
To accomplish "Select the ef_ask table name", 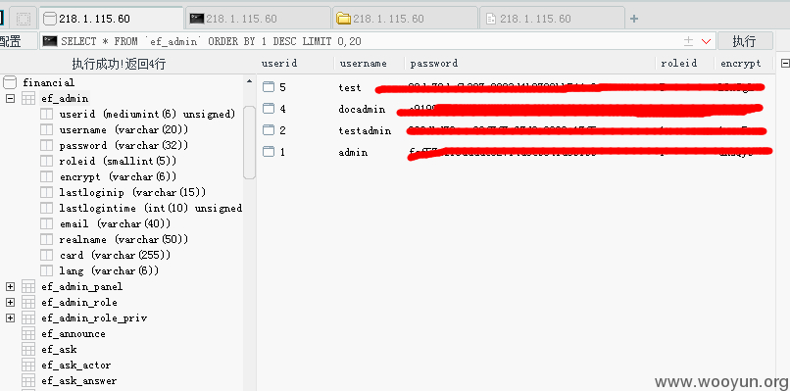I will click(59, 349).
